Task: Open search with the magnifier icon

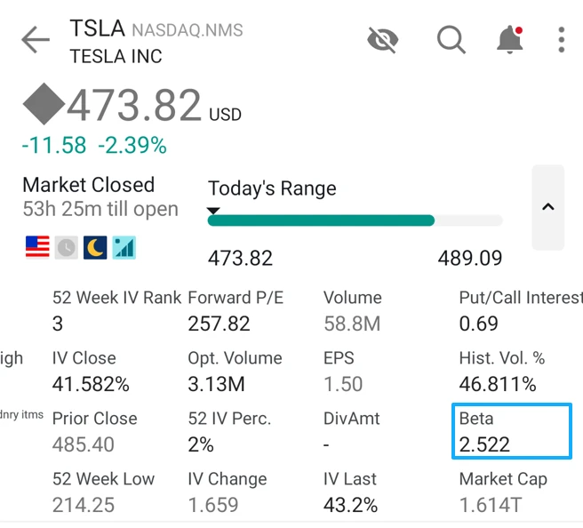Action: tap(451, 39)
